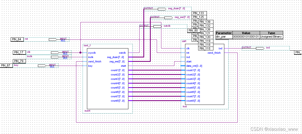Click the PIN_64 assignment label

17,39
